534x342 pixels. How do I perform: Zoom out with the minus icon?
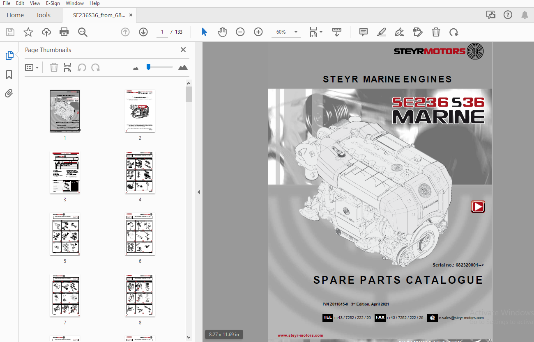coord(240,32)
